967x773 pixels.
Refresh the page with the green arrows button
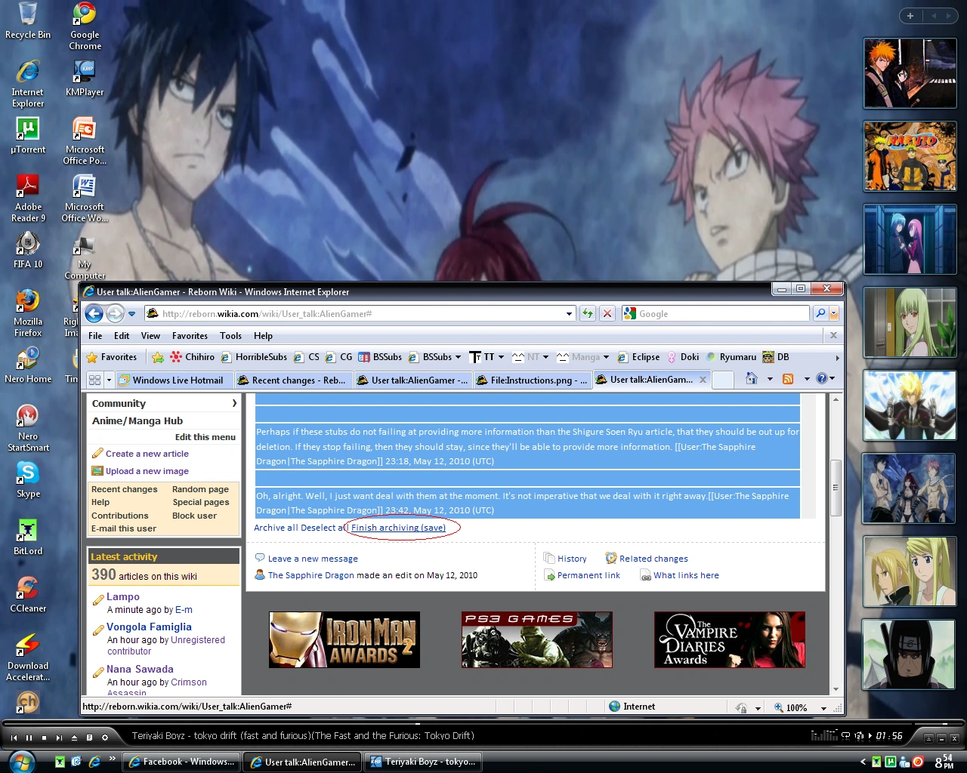(587, 313)
